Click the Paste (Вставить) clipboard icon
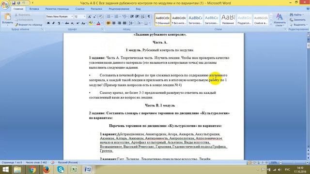Image resolution: width=310 pixels, height=174 pixels. coord(8,17)
